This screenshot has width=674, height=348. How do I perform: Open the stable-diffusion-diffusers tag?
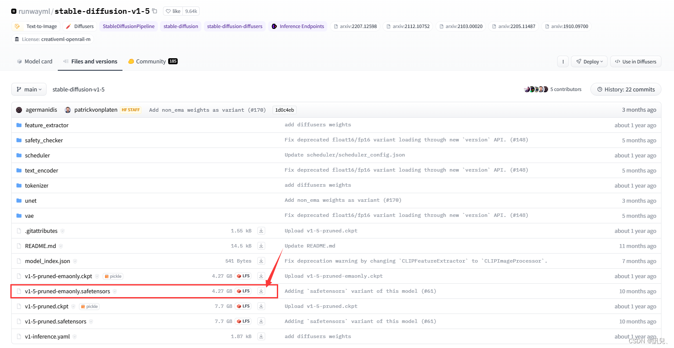235,26
